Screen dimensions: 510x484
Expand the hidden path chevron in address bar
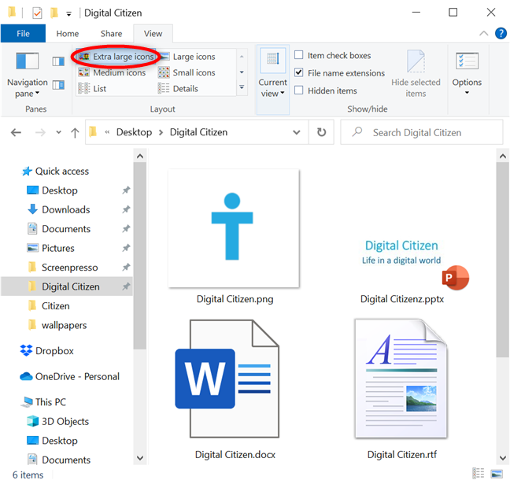[107, 132]
